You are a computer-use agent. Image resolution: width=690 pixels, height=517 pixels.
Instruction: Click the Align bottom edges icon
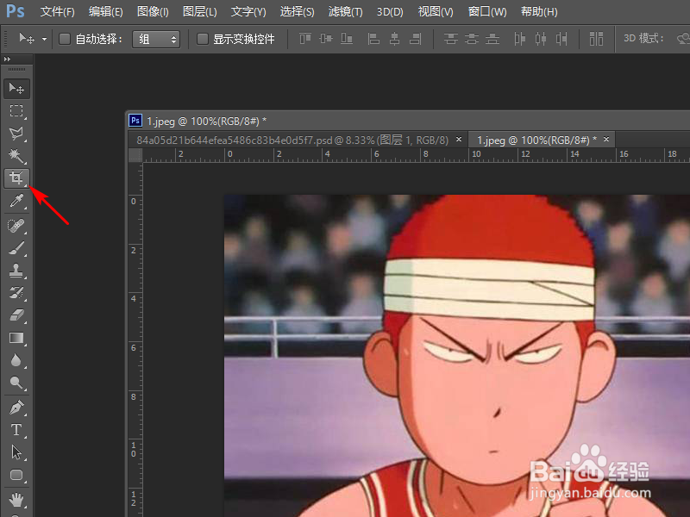tap(347, 39)
